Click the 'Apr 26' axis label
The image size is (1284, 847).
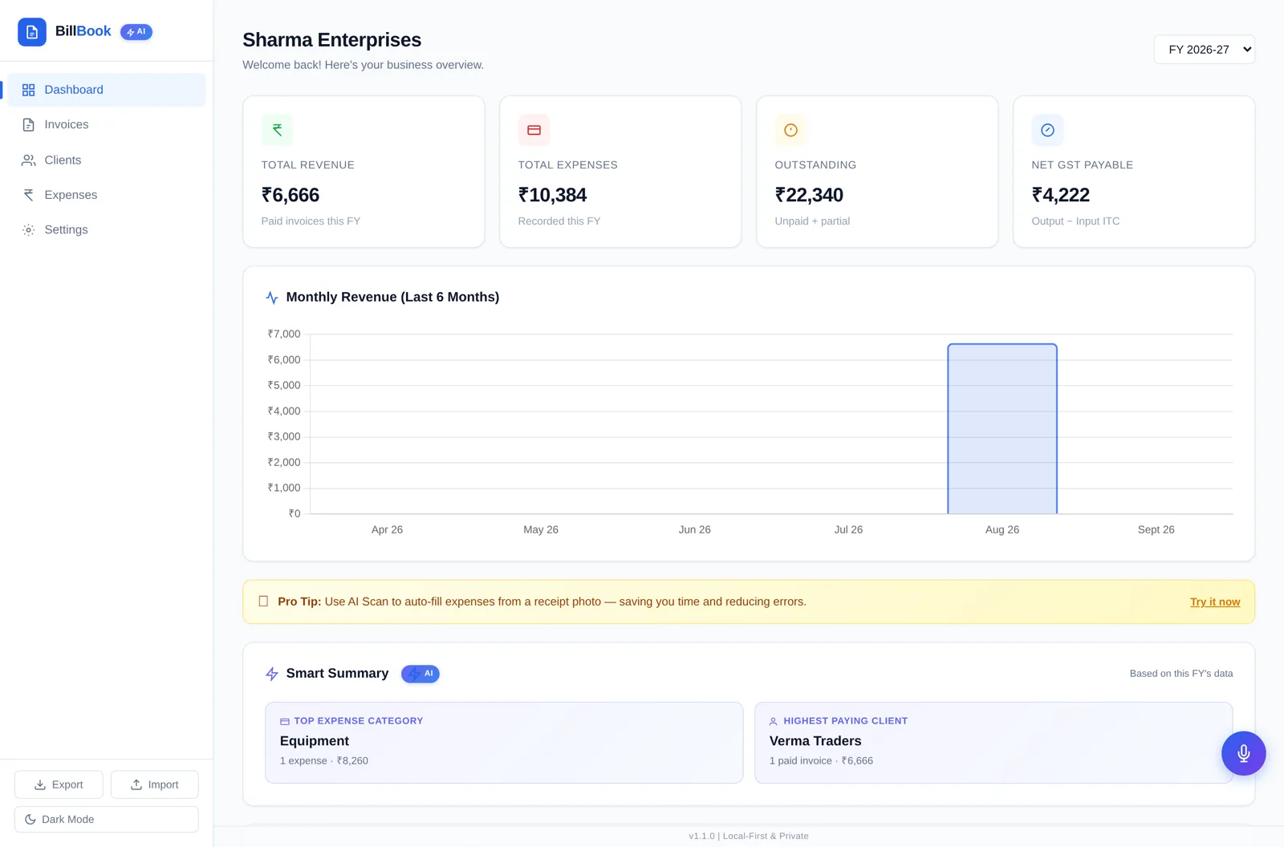pos(387,530)
